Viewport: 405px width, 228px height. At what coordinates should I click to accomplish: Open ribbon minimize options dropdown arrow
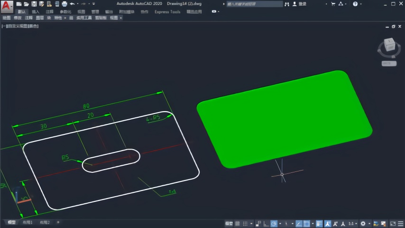(x=219, y=12)
